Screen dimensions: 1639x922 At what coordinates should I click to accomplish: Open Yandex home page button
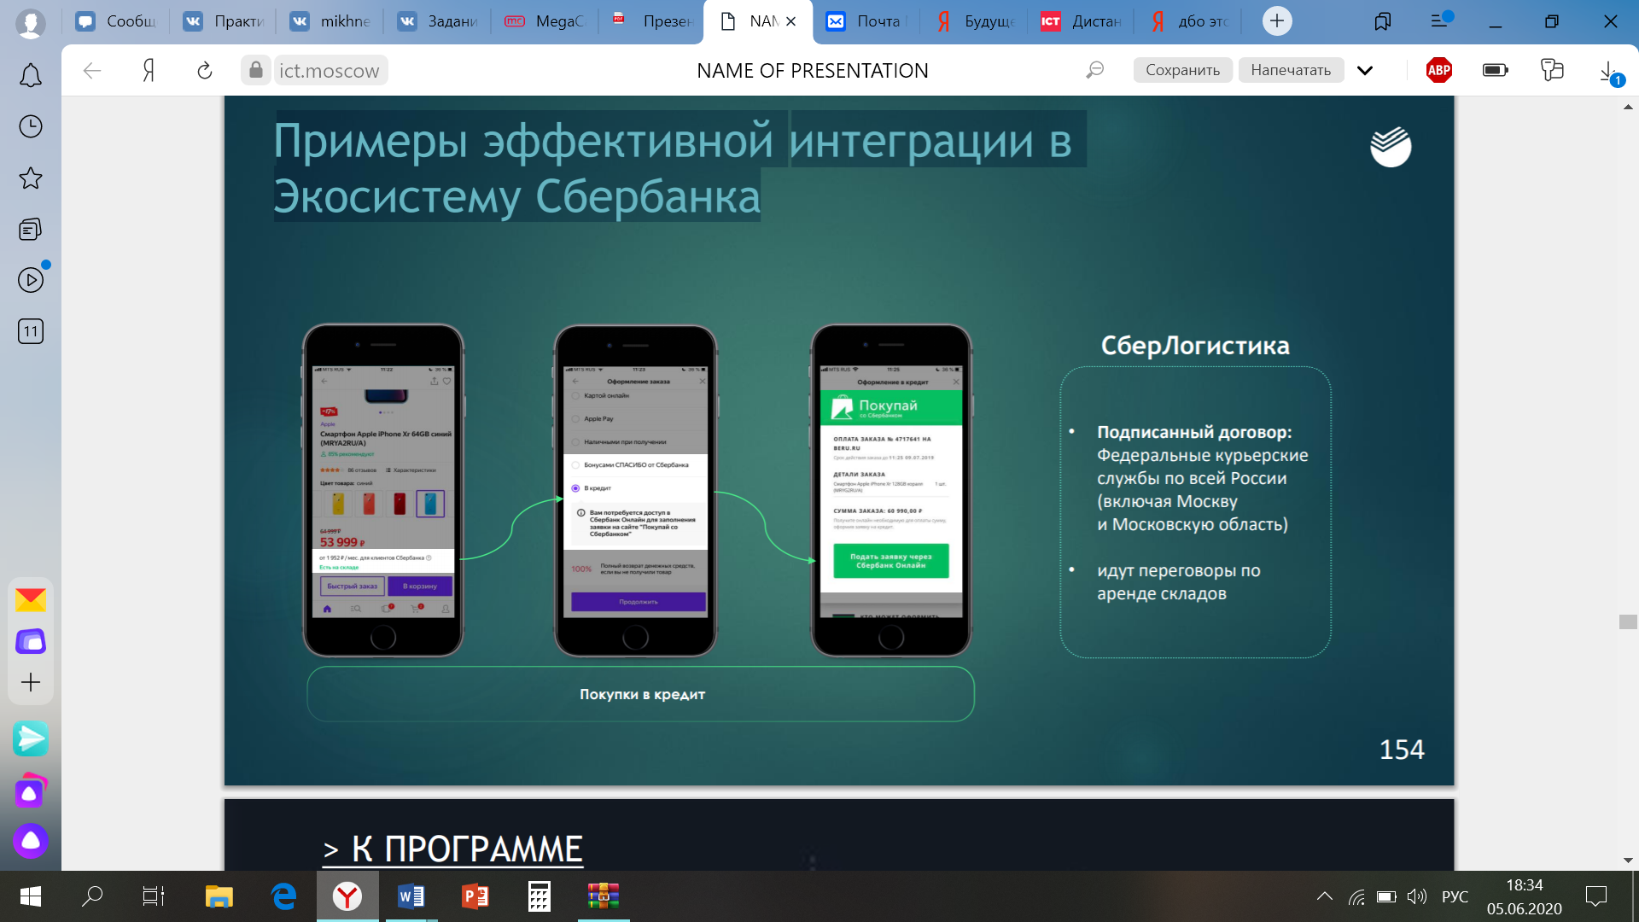149,70
